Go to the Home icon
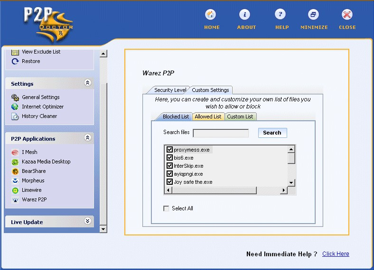The image size is (374, 270). pyautogui.click(x=210, y=14)
